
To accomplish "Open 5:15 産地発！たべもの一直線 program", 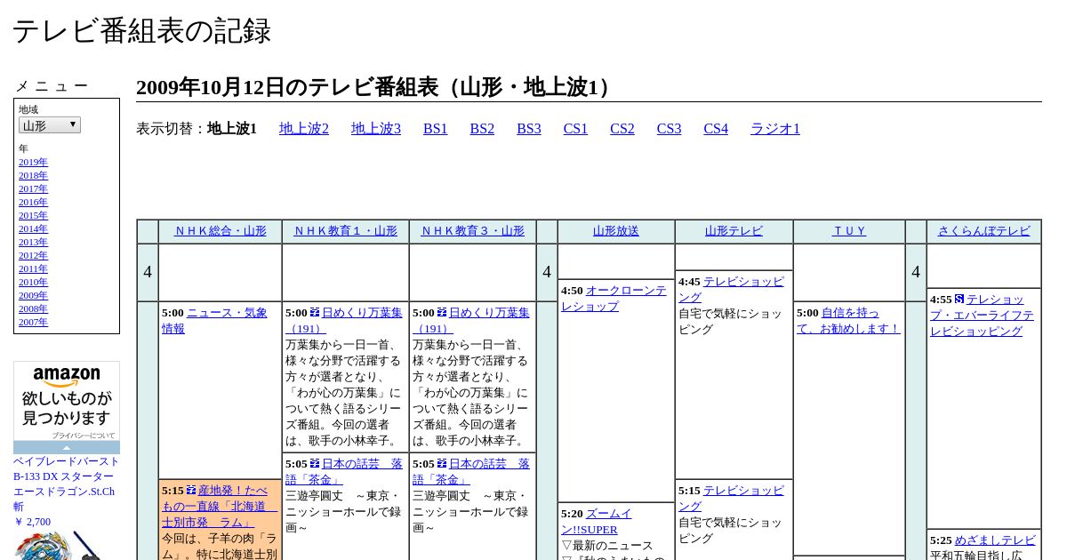I will click(220, 507).
